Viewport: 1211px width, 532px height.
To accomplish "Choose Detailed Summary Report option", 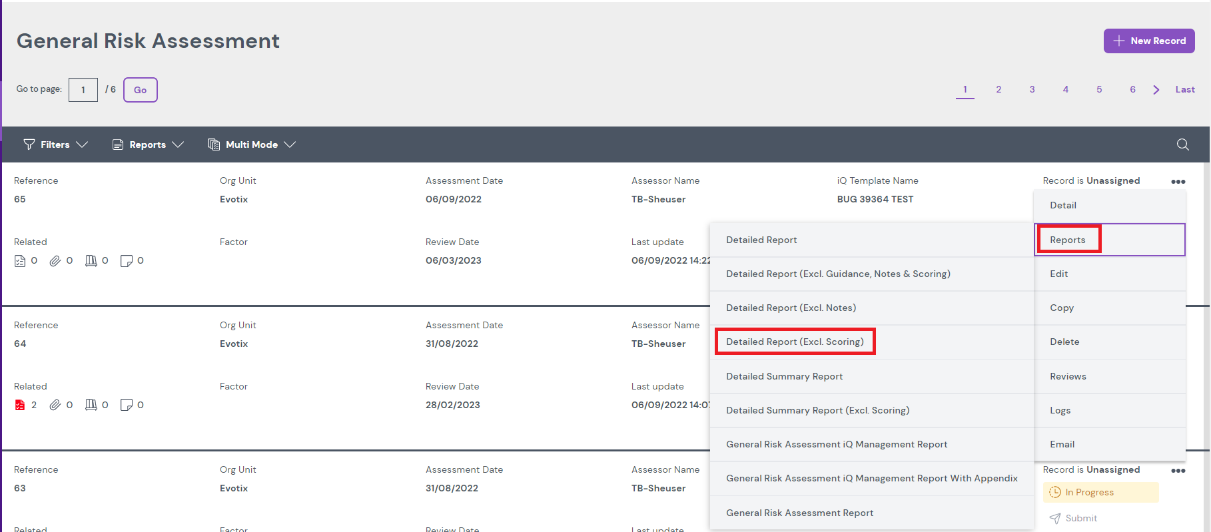I will pyautogui.click(x=784, y=376).
